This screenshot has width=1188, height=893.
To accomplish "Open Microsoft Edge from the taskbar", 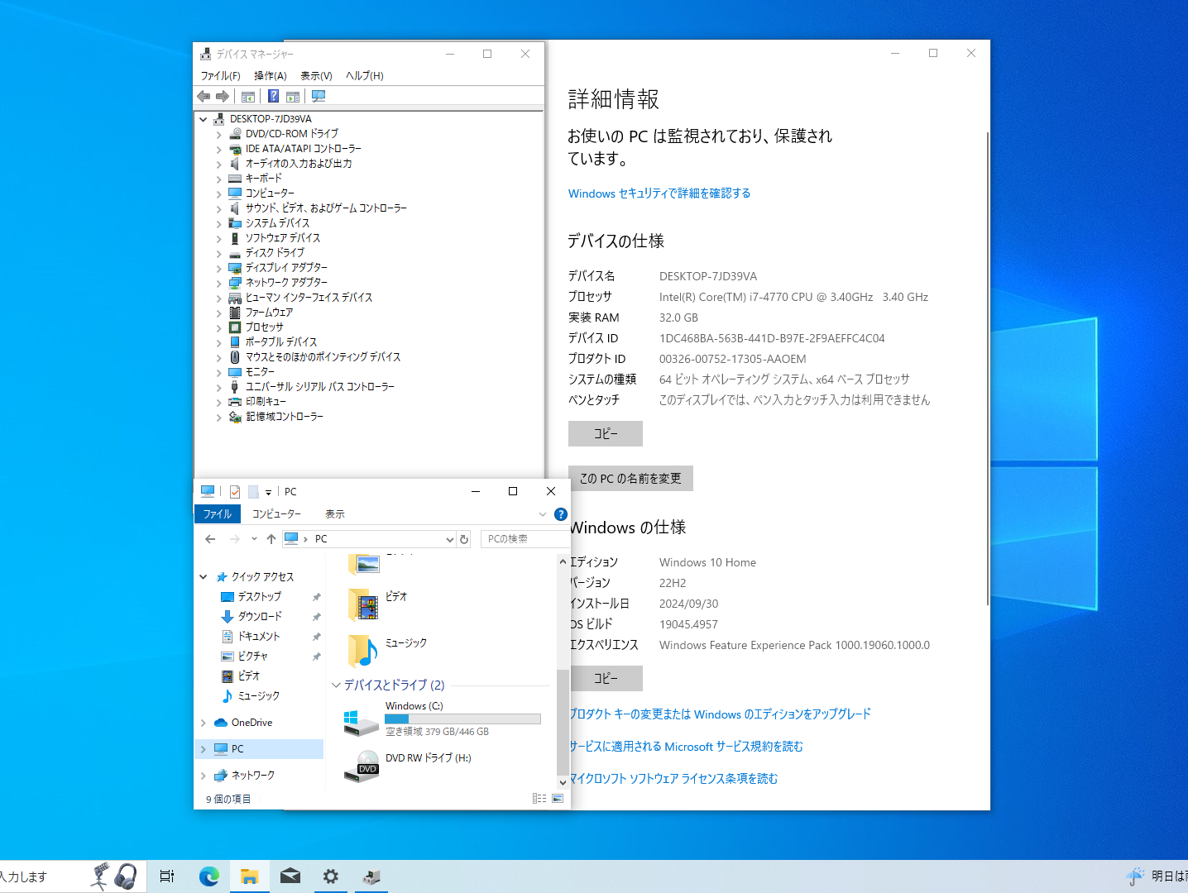I will (x=208, y=876).
